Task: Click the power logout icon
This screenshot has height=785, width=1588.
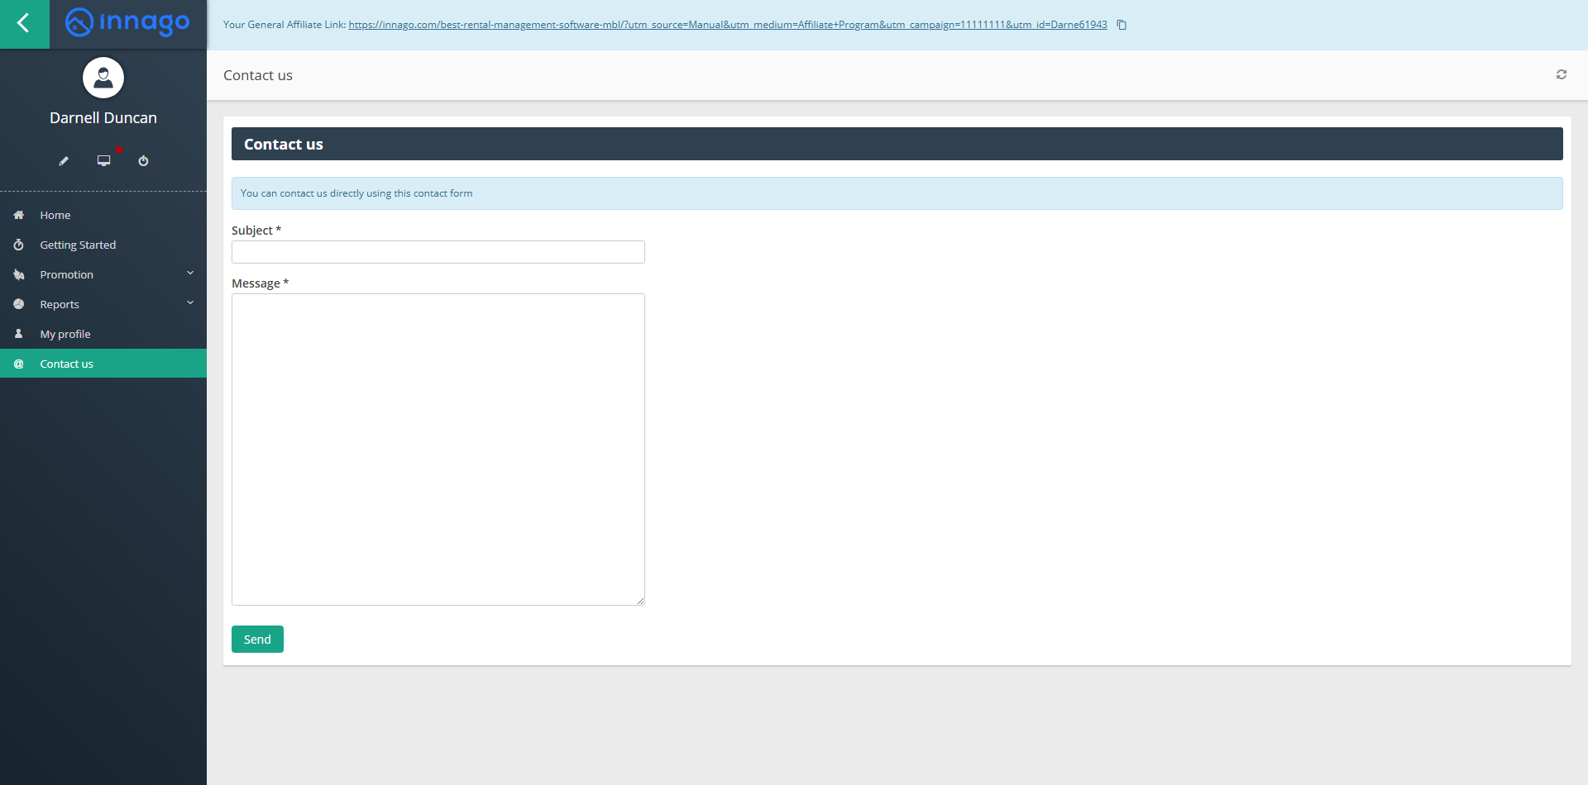Action: (x=143, y=161)
